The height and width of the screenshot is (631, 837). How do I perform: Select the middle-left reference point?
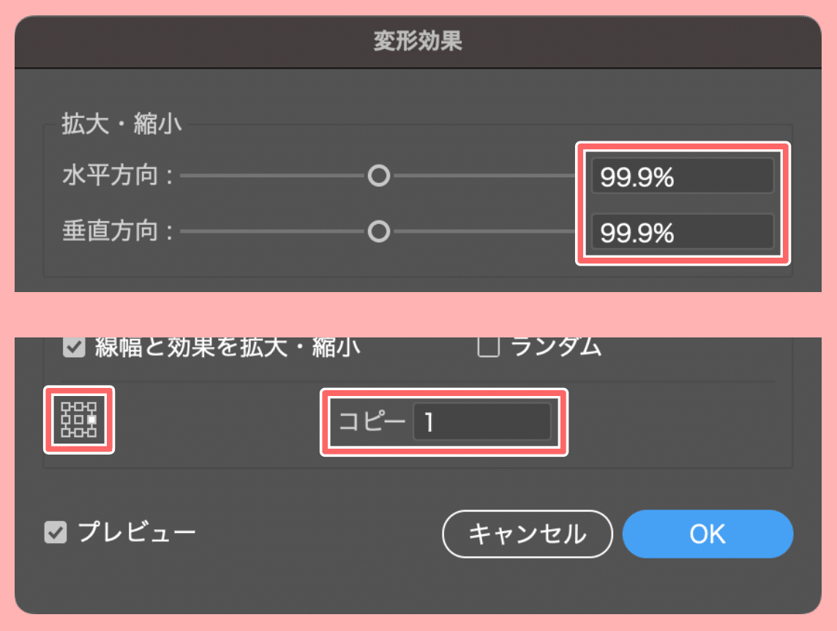66,419
